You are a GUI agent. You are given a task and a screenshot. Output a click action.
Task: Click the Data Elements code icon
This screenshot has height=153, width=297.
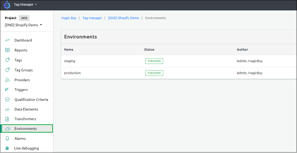tap(7, 109)
